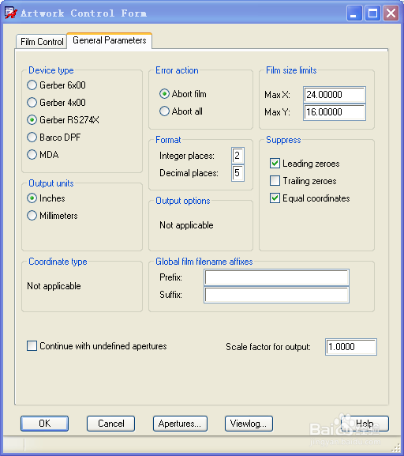Screen dimensions: 404x456
Task: Pick Barco DPF device type
Action: coord(54,138)
